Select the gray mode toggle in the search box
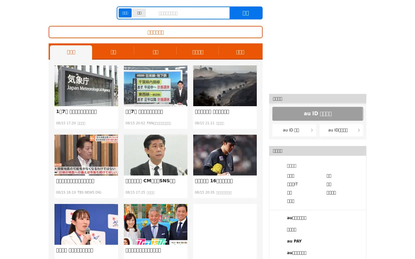 tap(139, 13)
